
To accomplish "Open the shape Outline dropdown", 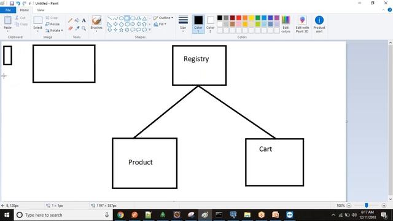I will click(x=163, y=18).
